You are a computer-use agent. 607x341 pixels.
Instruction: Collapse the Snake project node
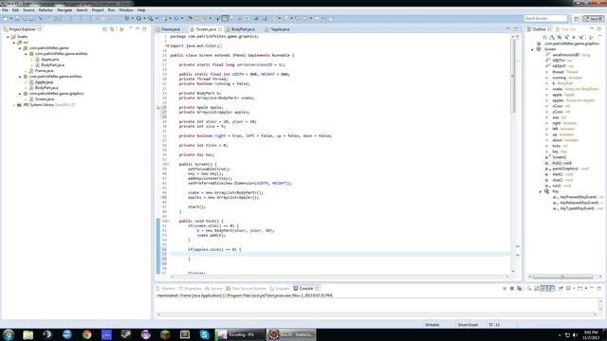point(8,37)
